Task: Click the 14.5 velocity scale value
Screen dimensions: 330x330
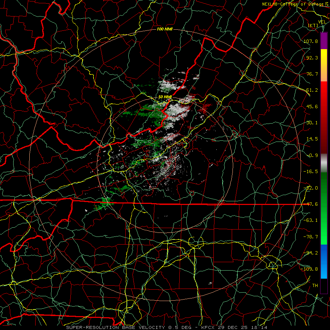Action: point(312,139)
